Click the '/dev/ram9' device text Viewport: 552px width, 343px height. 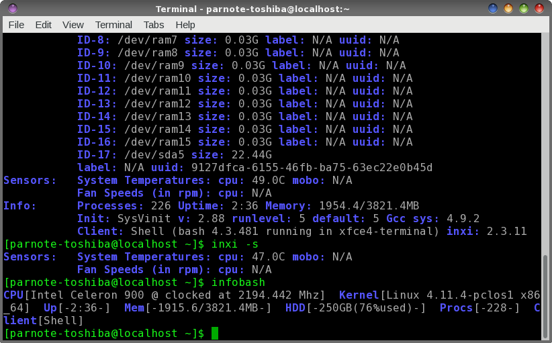coord(154,65)
